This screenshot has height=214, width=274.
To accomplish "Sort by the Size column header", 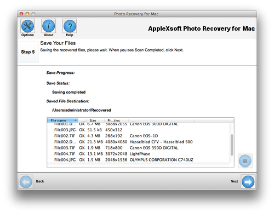I will 95,120.
